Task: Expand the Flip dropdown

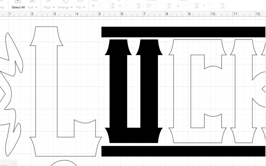Action: click(81, 7)
